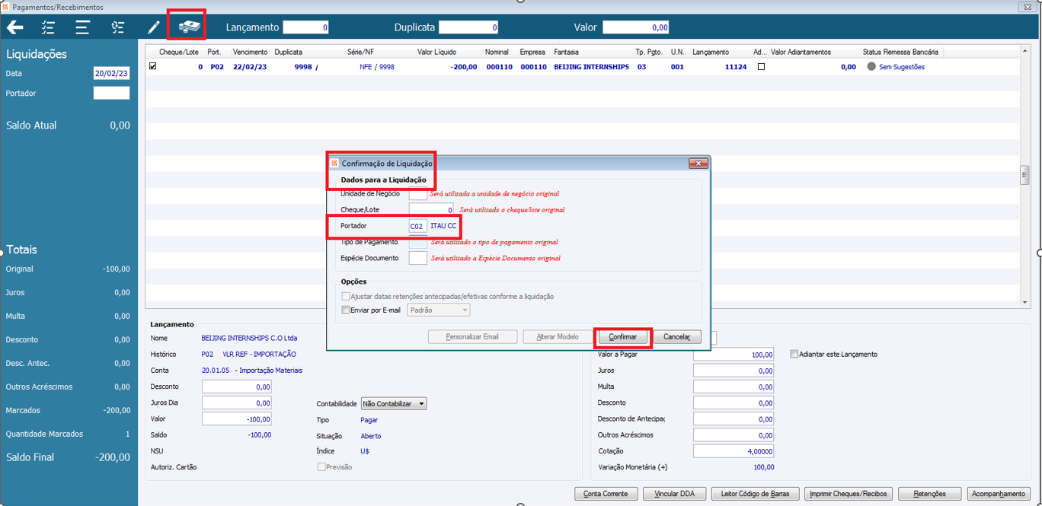Image resolution: width=1042 pixels, height=506 pixels.
Task: Click Ajustar datas retenções antecipadas checkbox
Action: point(346,296)
